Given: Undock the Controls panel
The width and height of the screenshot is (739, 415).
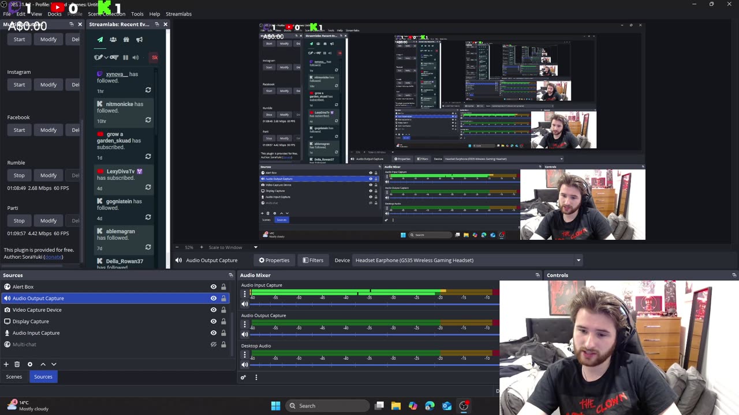Looking at the screenshot, I should [x=734, y=276].
